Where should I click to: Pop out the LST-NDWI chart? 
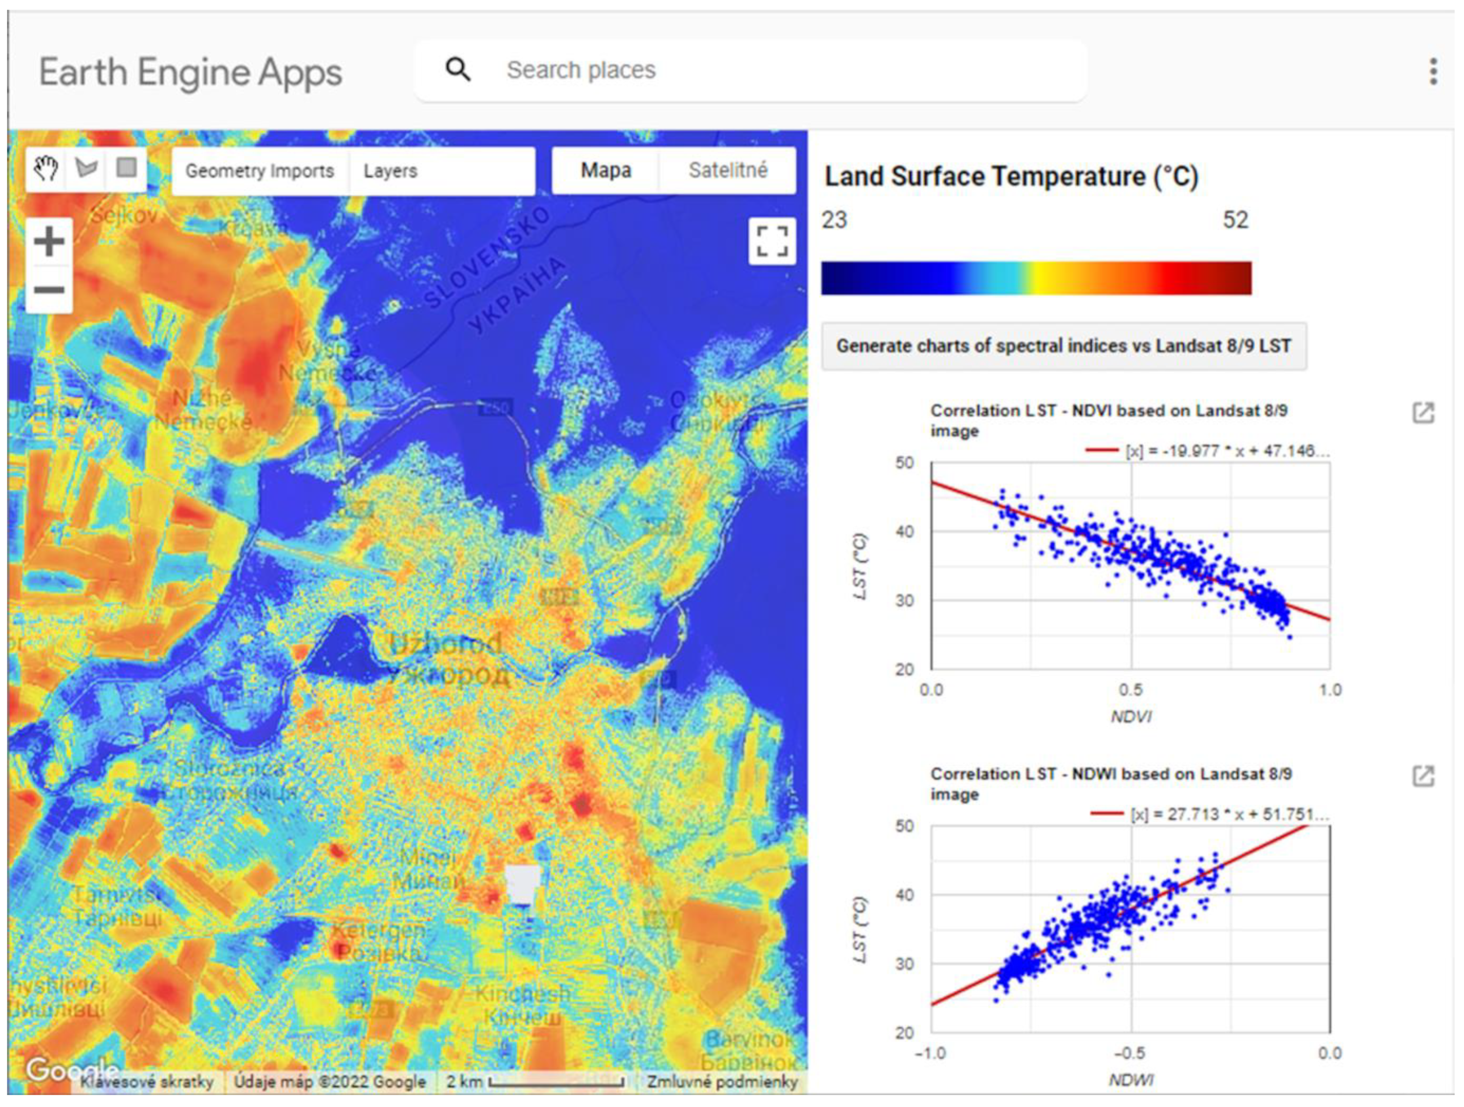click(x=1423, y=776)
